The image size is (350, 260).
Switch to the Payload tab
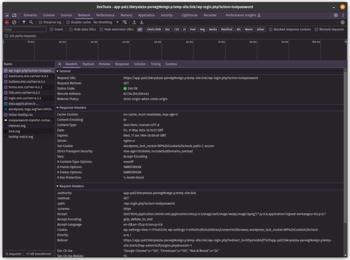[x=88, y=64]
